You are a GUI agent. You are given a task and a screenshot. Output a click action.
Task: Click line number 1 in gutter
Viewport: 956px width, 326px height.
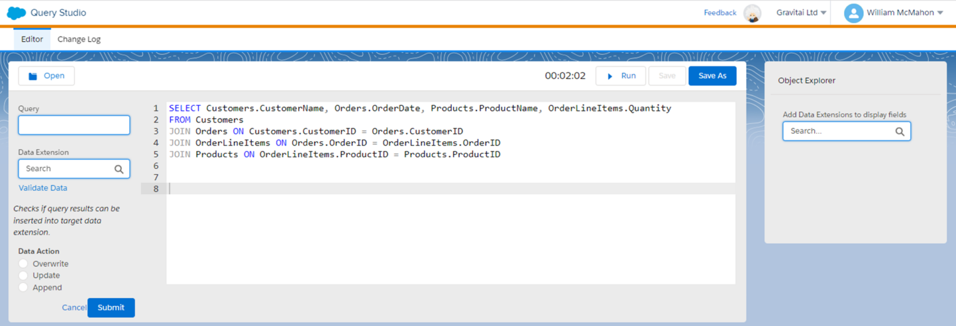tap(156, 108)
